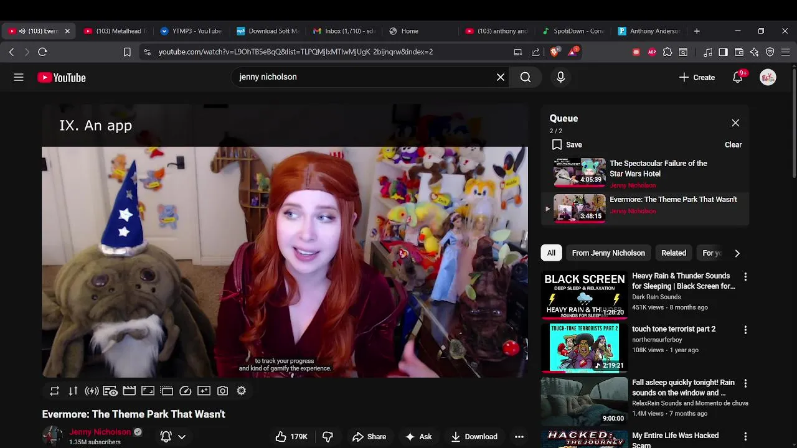Clear the search box with the X

(x=501, y=77)
